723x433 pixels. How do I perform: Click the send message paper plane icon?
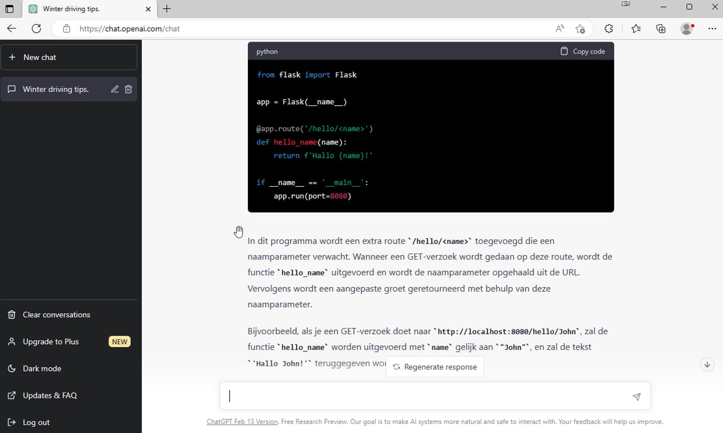636,396
